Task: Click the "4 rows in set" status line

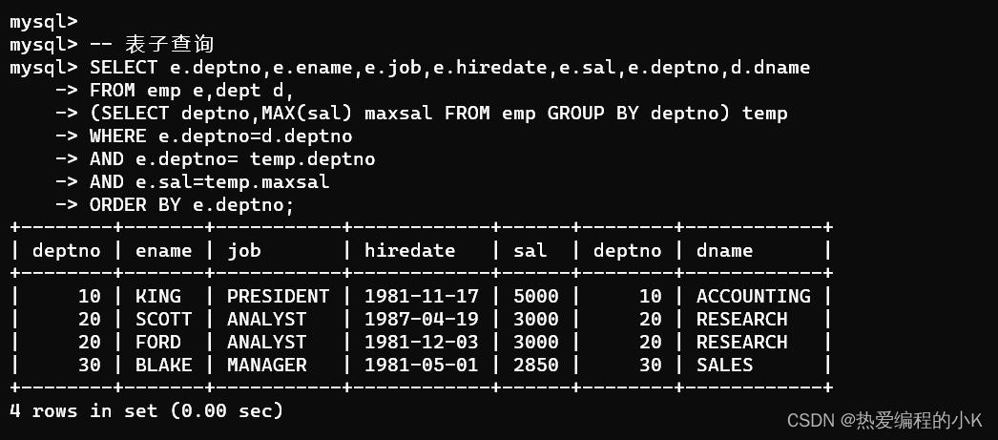Action: pyautogui.click(x=146, y=410)
